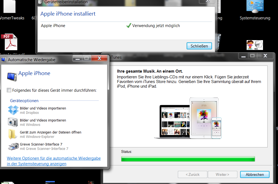Click the Windows camera import icon
The width and height of the screenshot is (278, 184).
pos(13,122)
